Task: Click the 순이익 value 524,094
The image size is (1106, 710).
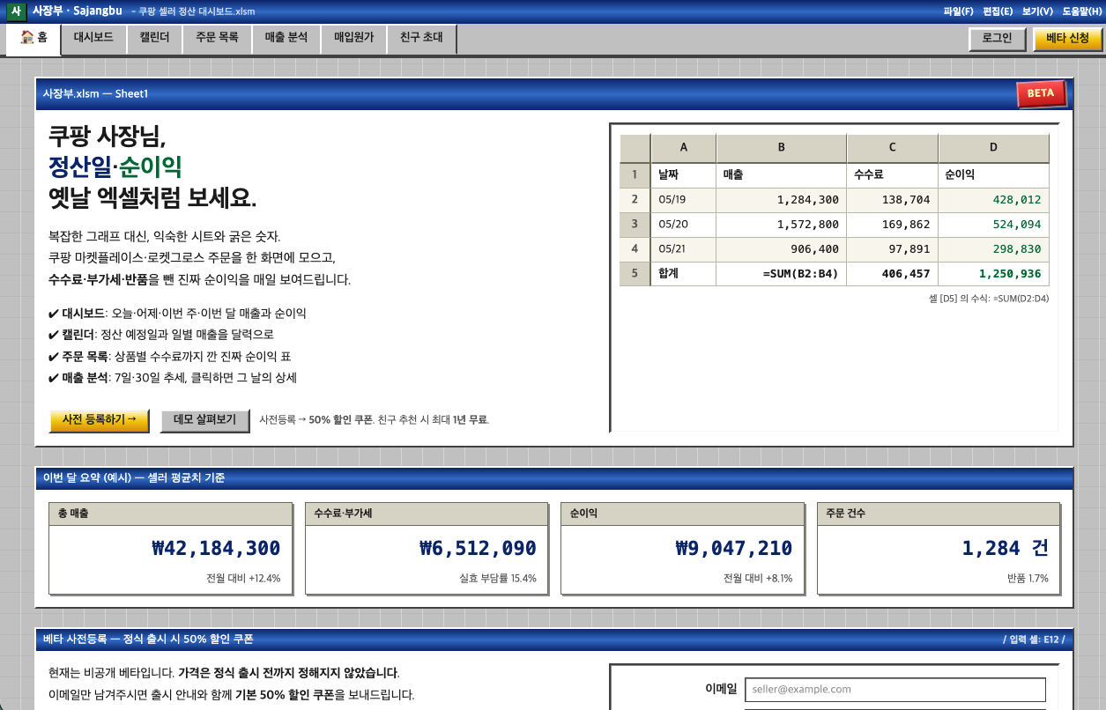Action: click(994, 225)
